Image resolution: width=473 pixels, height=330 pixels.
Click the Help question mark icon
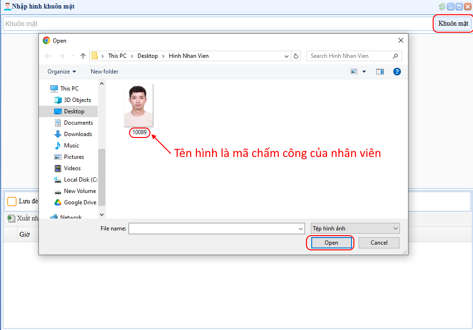point(397,72)
